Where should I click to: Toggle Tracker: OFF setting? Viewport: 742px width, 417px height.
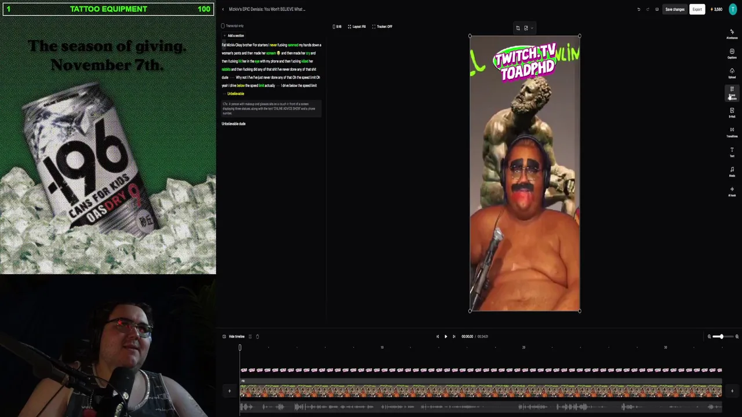[x=382, y=27]
